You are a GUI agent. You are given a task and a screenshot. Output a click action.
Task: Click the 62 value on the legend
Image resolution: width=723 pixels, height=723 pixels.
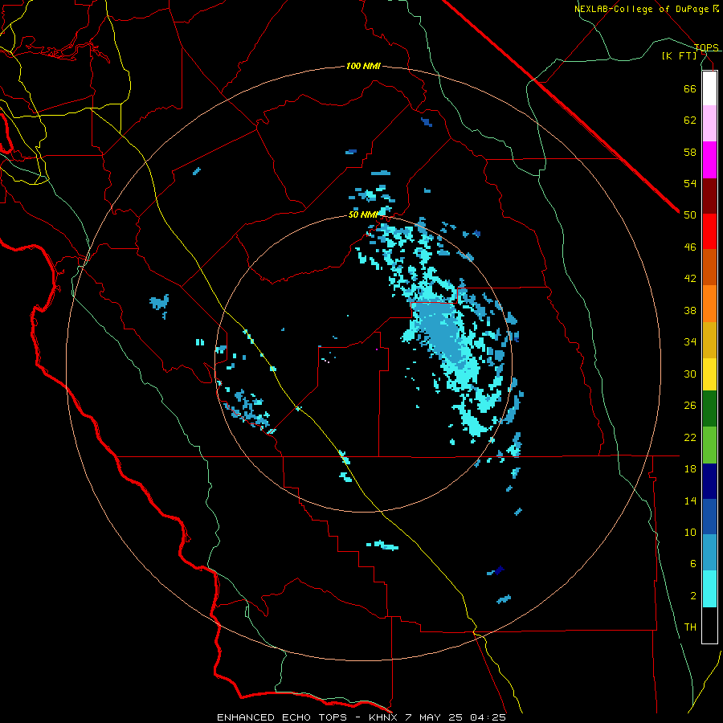point(690,120)
